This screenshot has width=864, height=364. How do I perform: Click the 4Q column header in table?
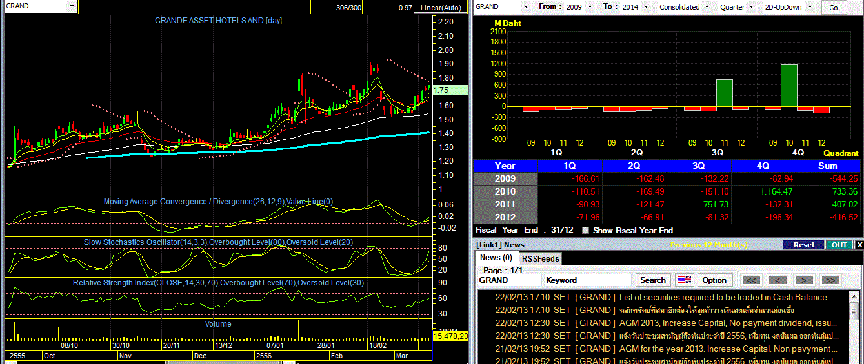[x=763, y=166]
